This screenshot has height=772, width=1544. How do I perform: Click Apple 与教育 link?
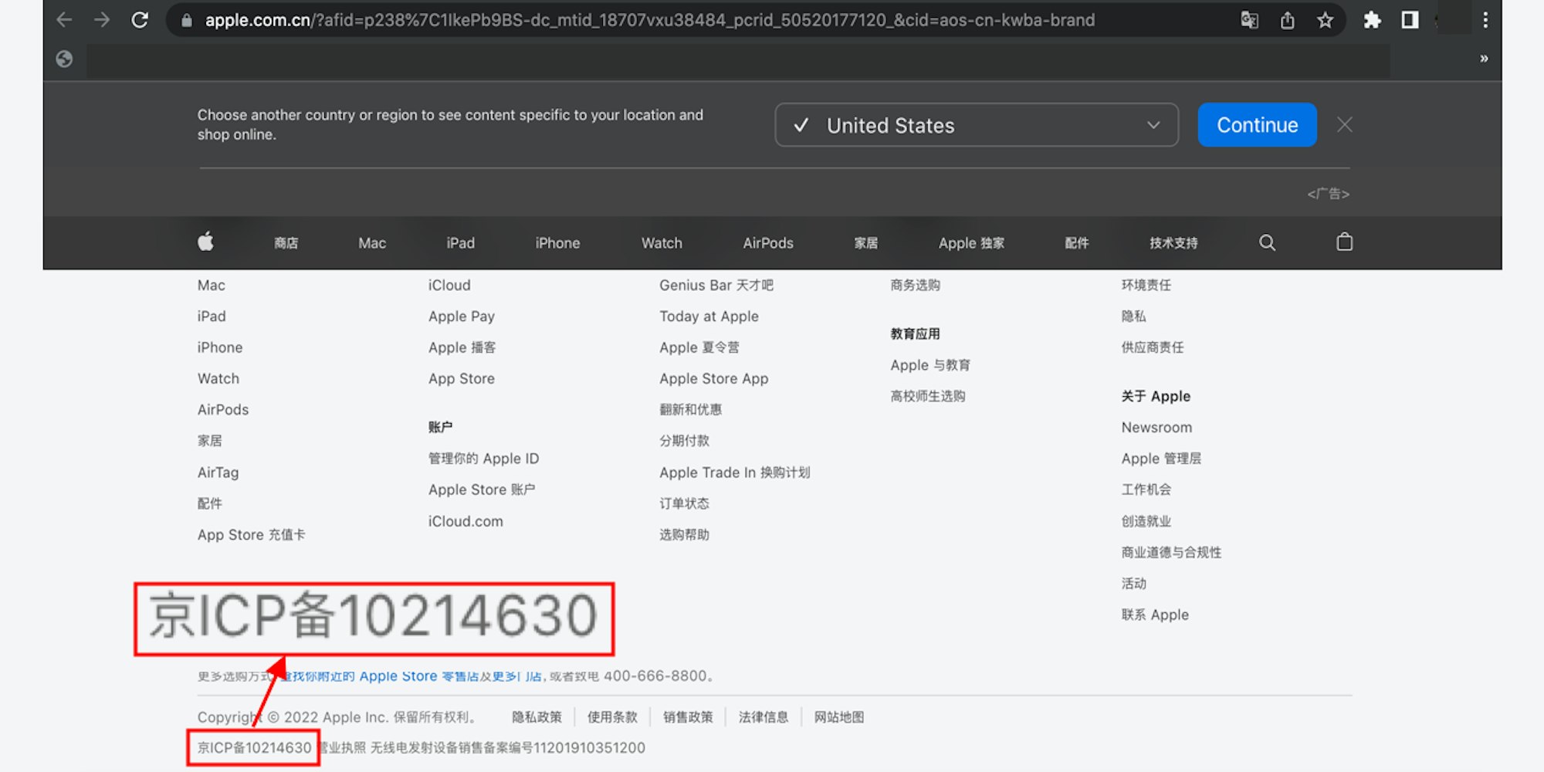[x=930, y=365]
